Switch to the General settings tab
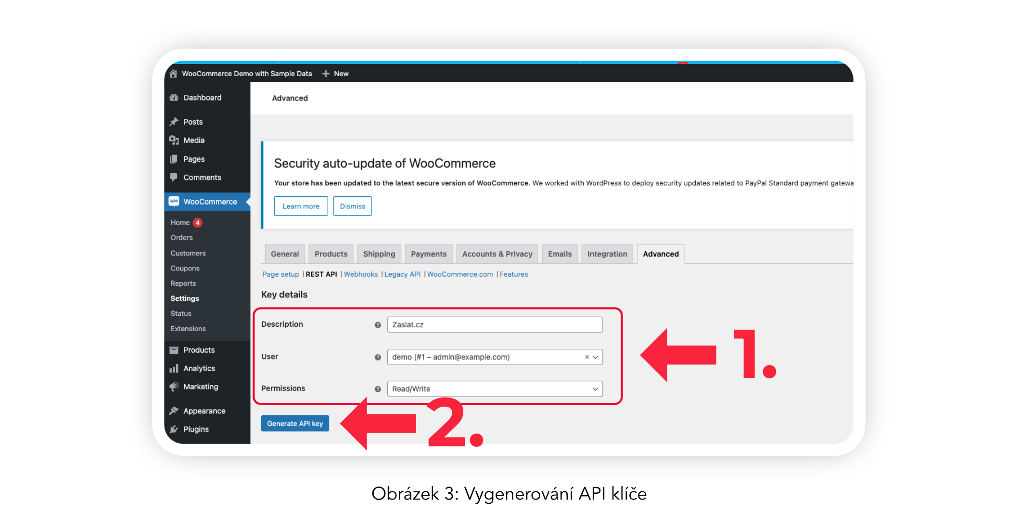Viewport: 1019px width, 513px height. coord(285,254)
